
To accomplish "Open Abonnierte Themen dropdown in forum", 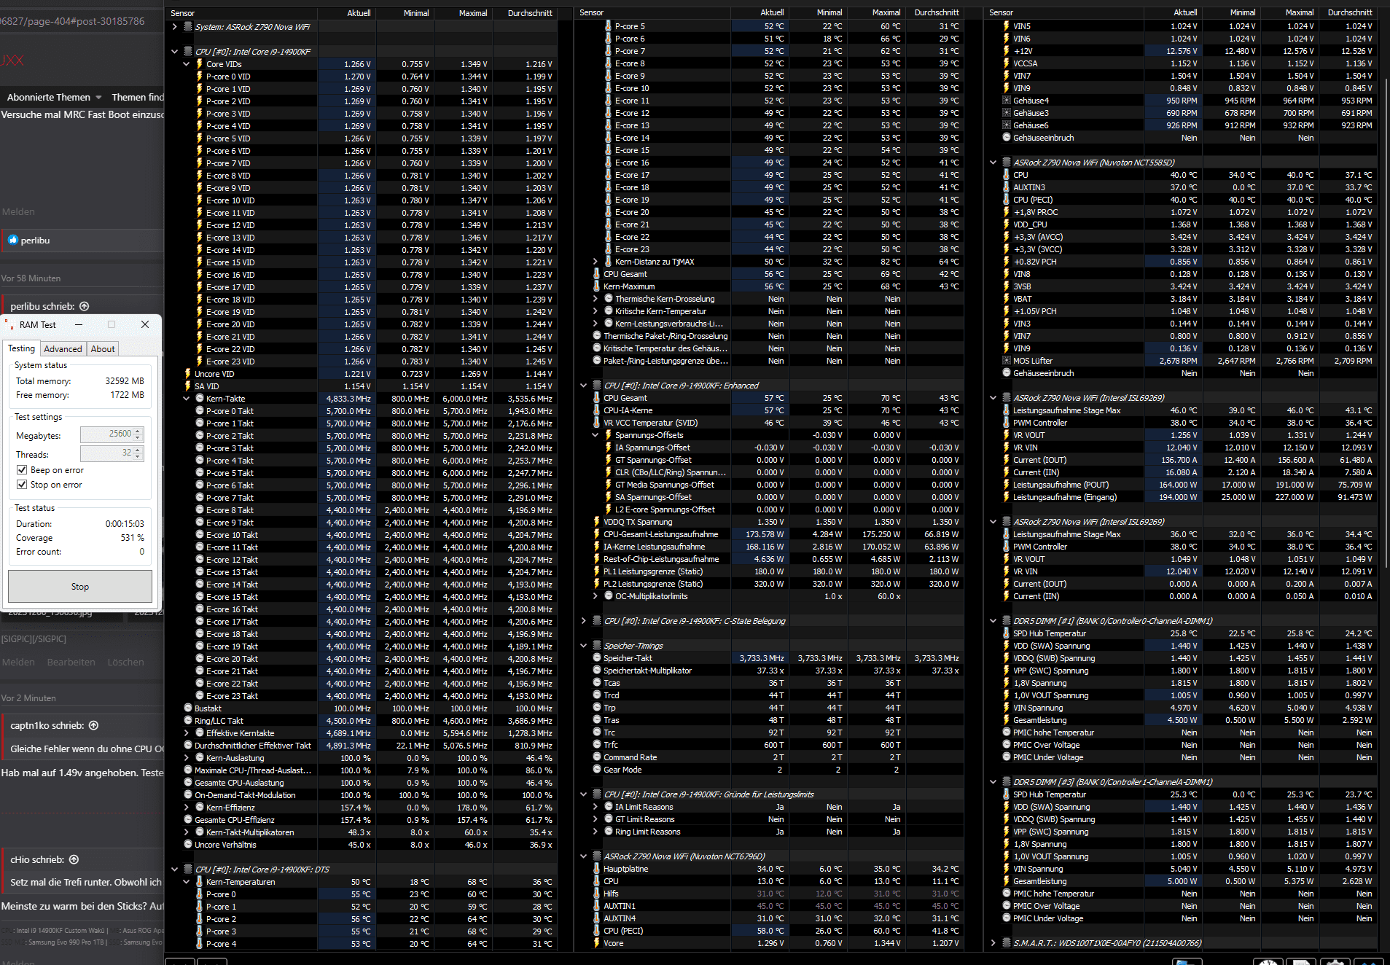I will tap(54, 97).
